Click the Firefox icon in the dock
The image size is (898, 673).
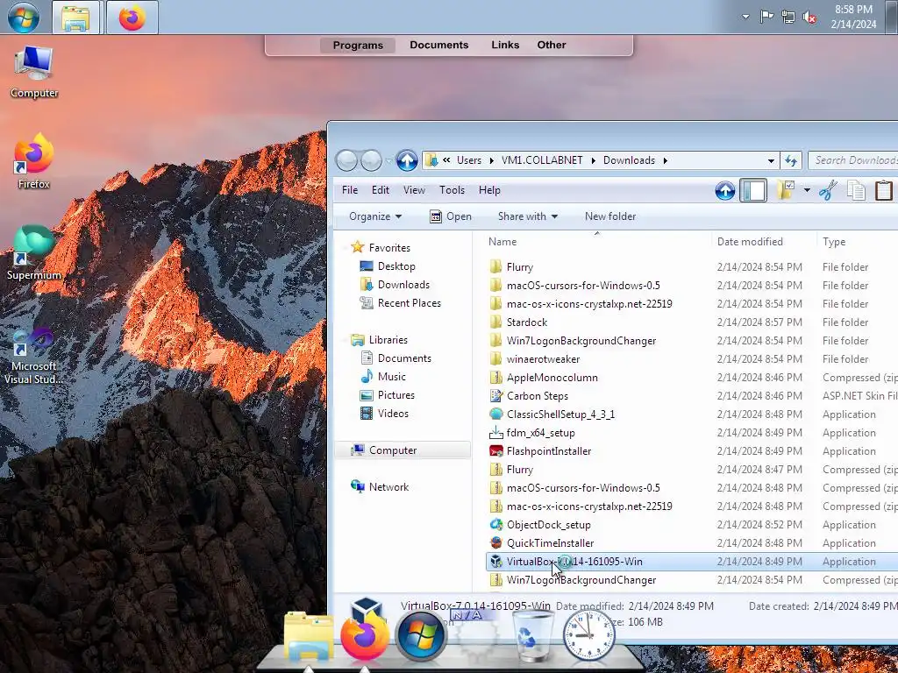coord(365,636)
